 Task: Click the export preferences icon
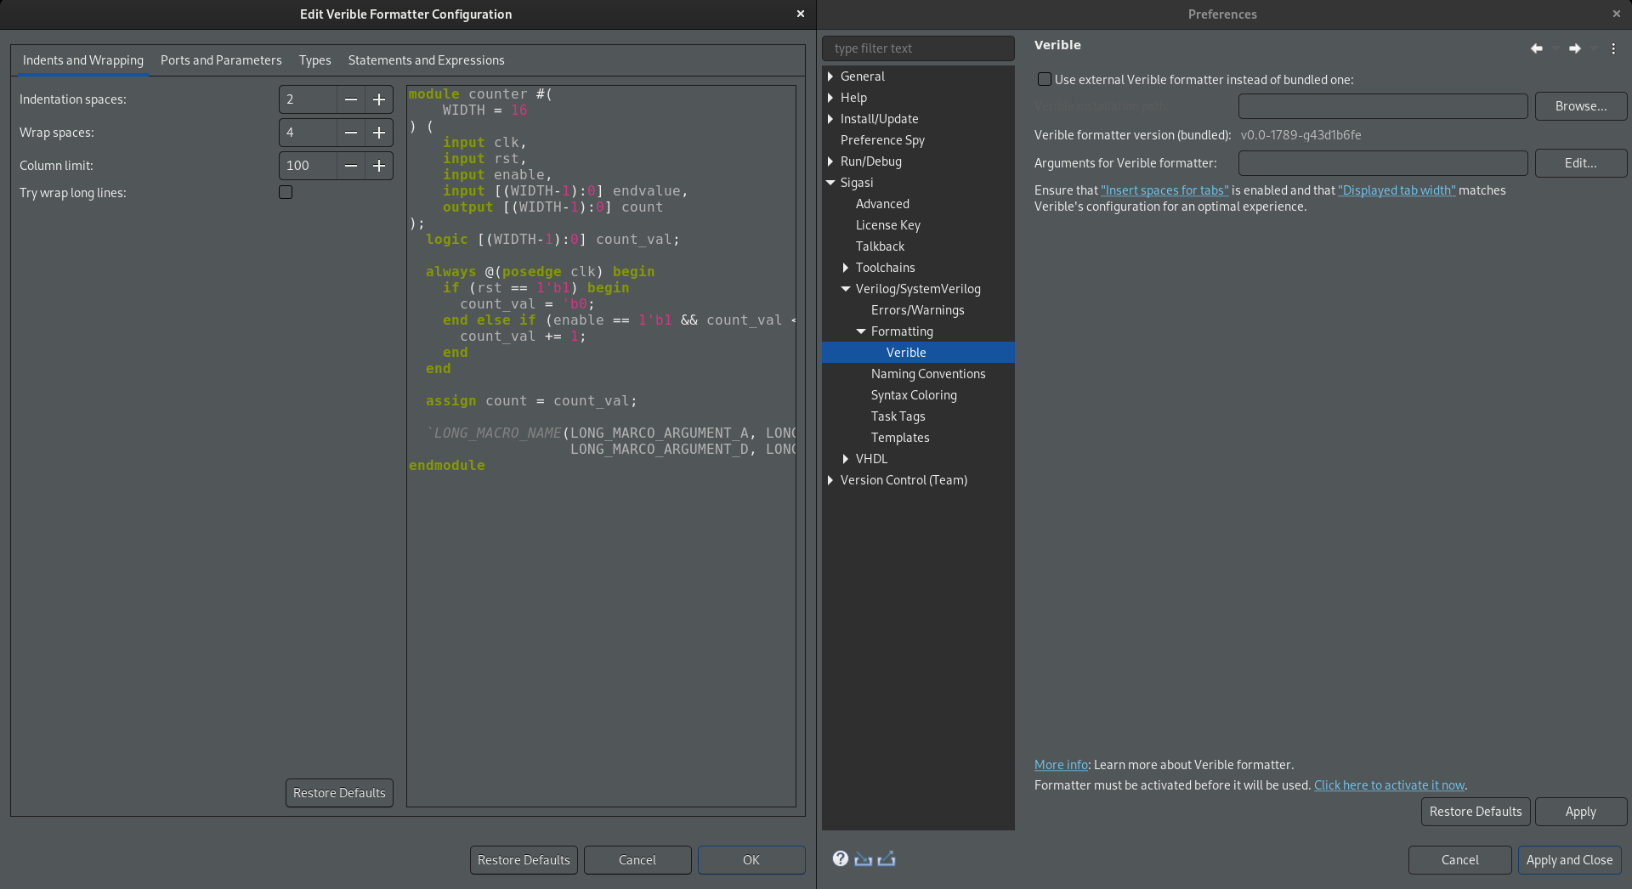tap(887, 859)
